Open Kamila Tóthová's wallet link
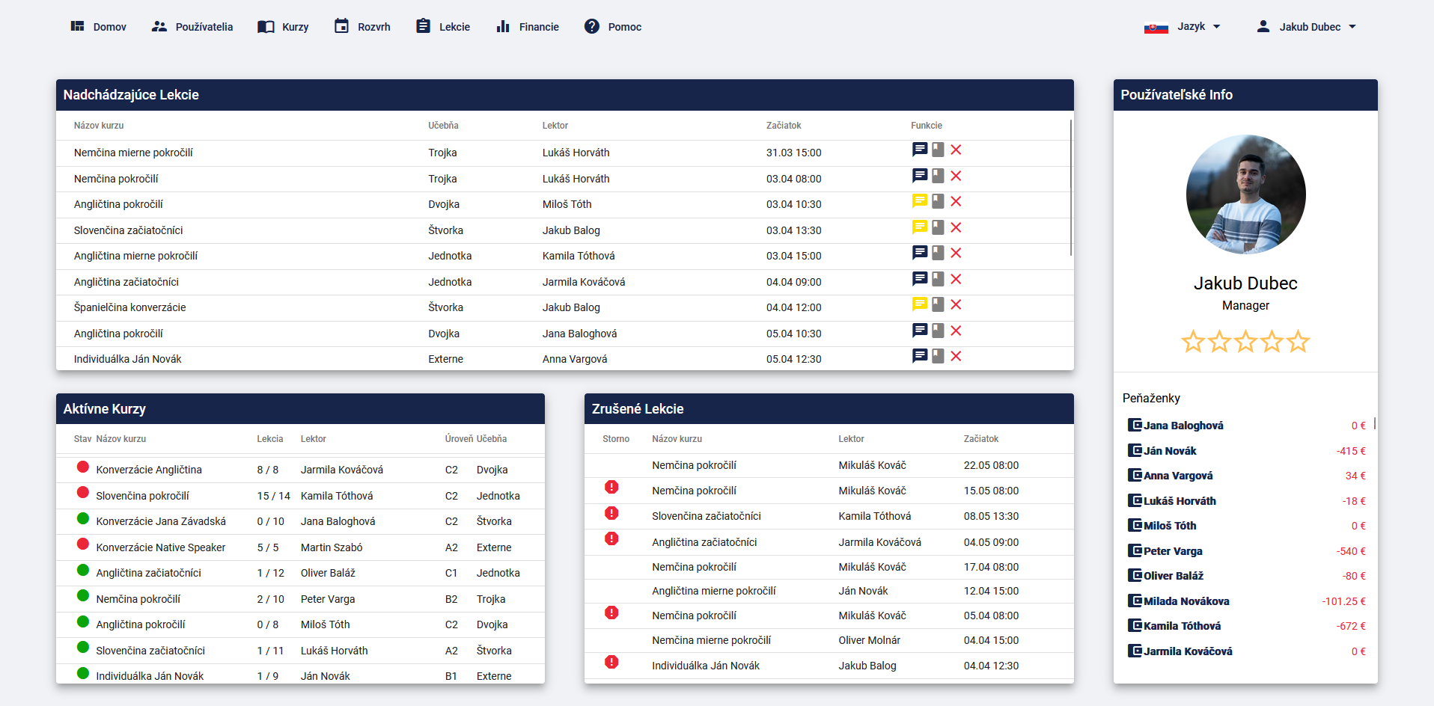 point(1182,626)
